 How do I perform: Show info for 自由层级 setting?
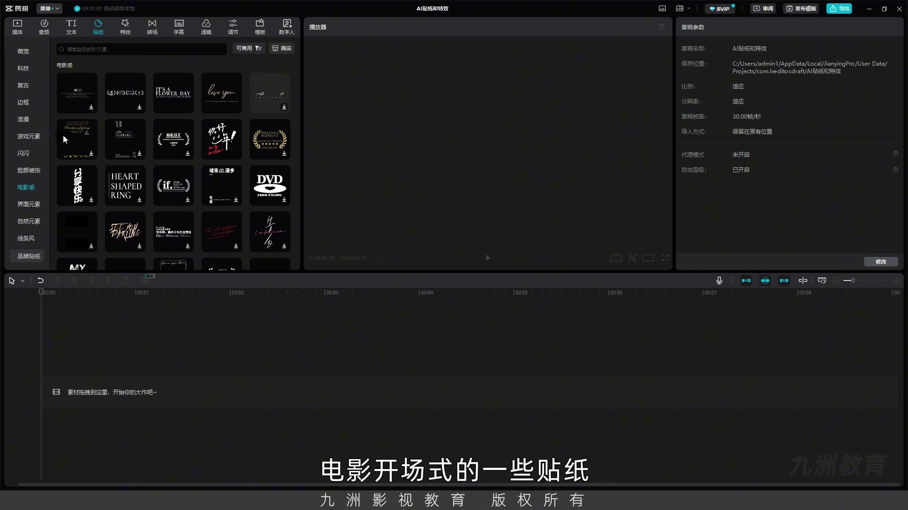(895, 170)
